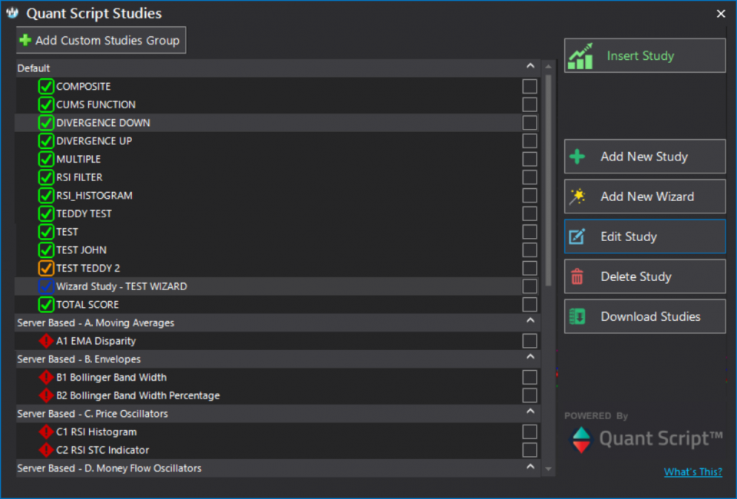This screenshot has width=737, height=499.
Task: Tick the checkbox on the TEST JOHN row
Action: point(530,250)
